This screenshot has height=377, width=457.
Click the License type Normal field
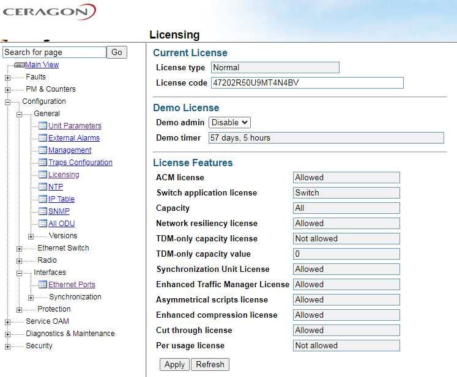point(275,68)
